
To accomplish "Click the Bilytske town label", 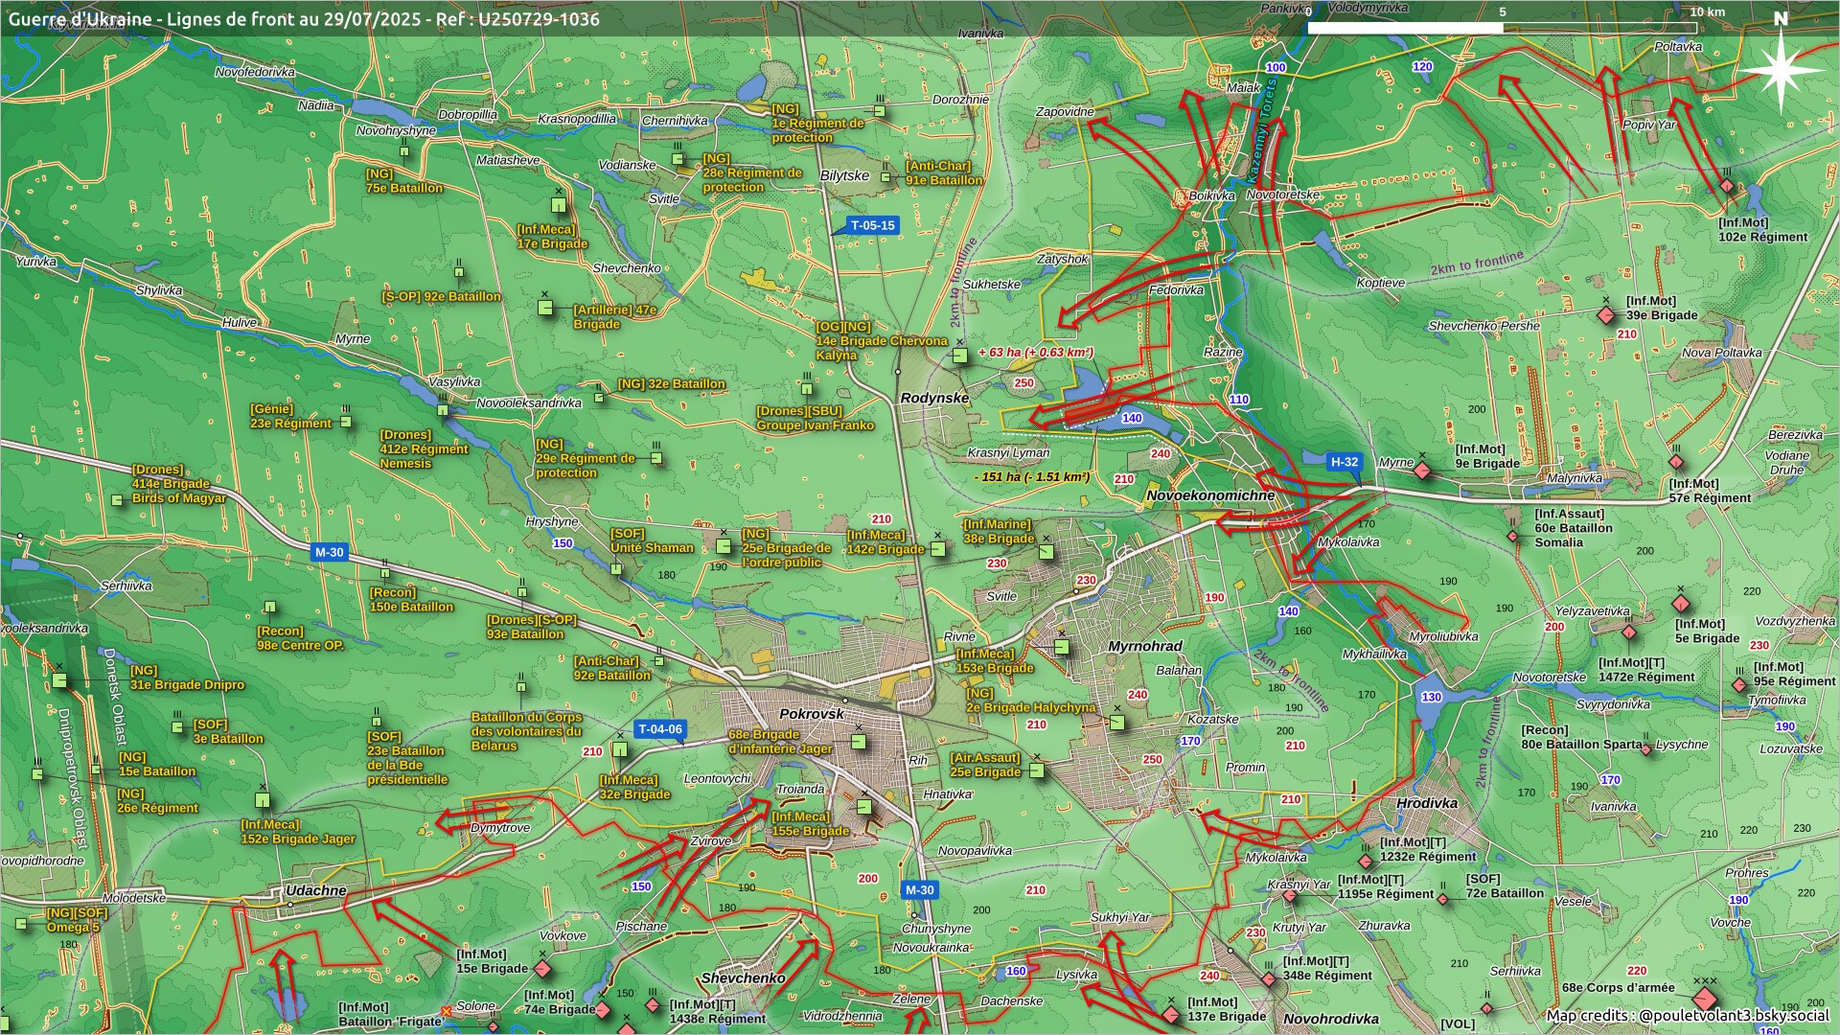I will tap(844, 175).
